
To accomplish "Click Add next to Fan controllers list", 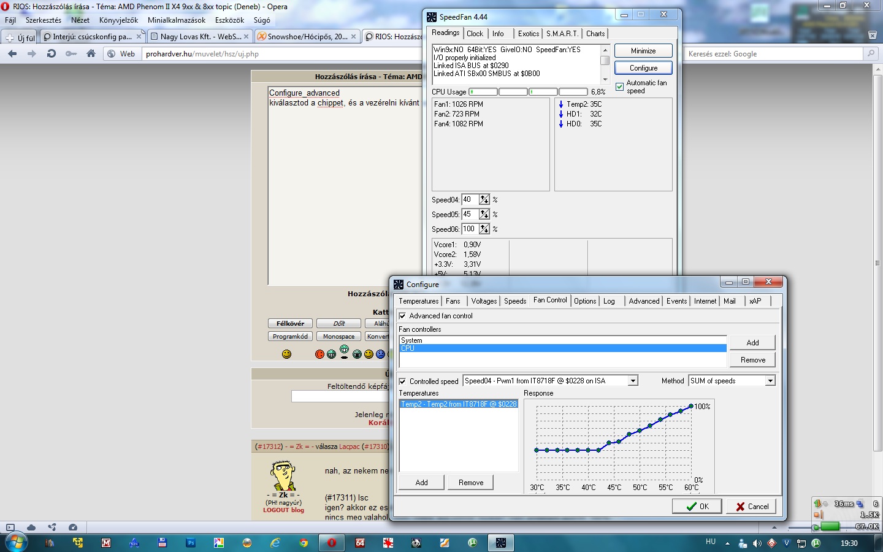I will point(752,343).
